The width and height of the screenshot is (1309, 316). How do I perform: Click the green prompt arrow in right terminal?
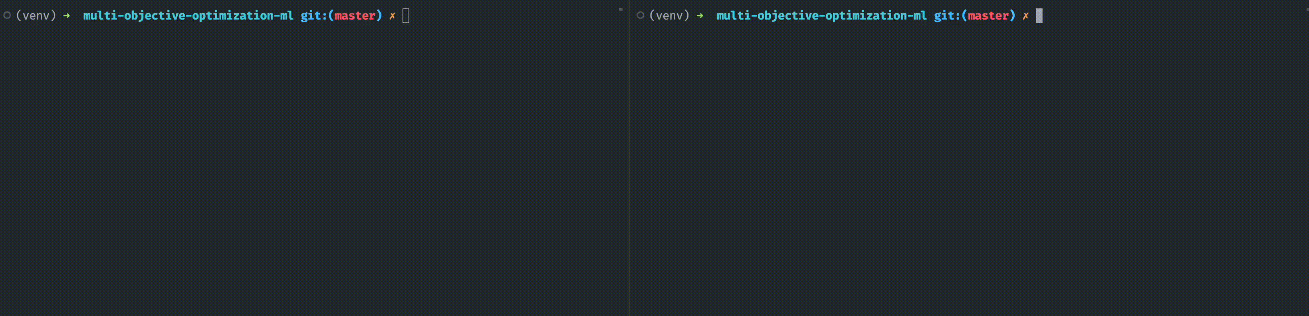[x=700, y=16]
